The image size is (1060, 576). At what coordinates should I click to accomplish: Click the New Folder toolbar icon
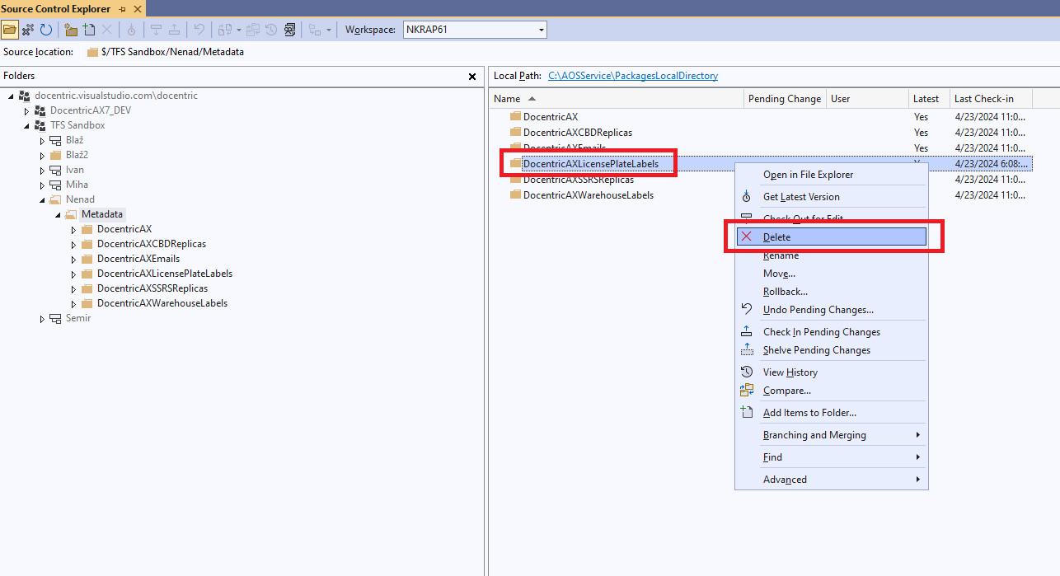[71, 30]
